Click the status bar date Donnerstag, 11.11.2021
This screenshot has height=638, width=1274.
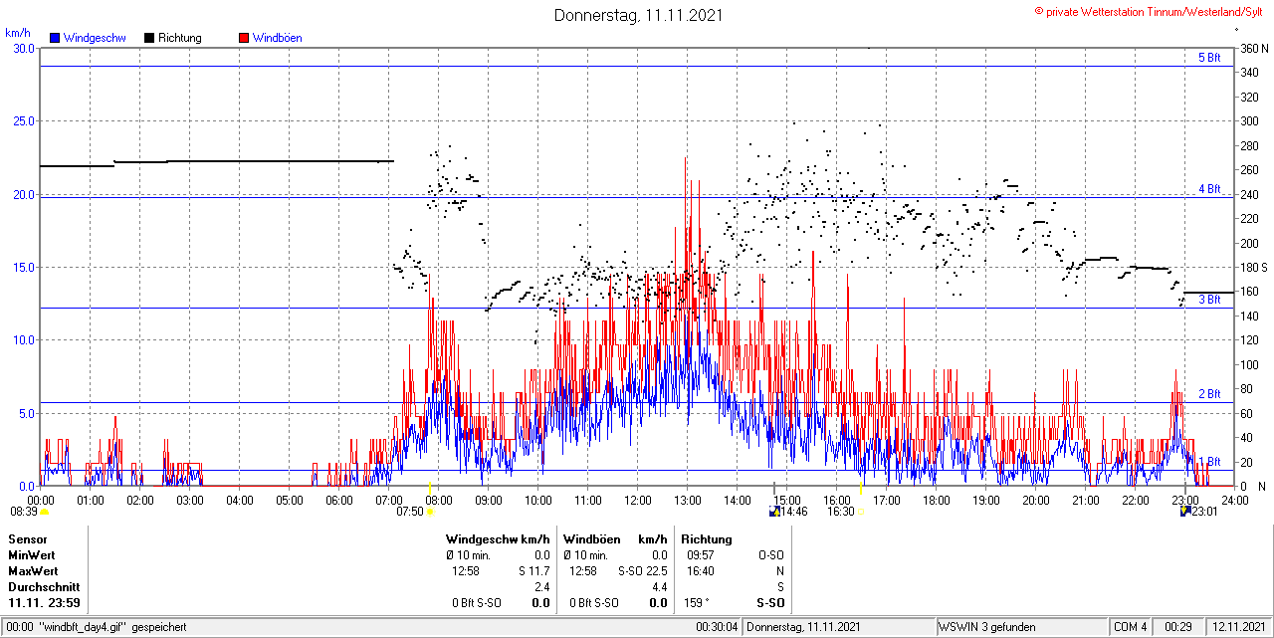click(x=804, y=627)
